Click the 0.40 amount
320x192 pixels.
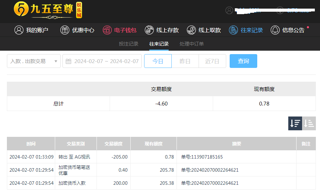tap(123, 170)
